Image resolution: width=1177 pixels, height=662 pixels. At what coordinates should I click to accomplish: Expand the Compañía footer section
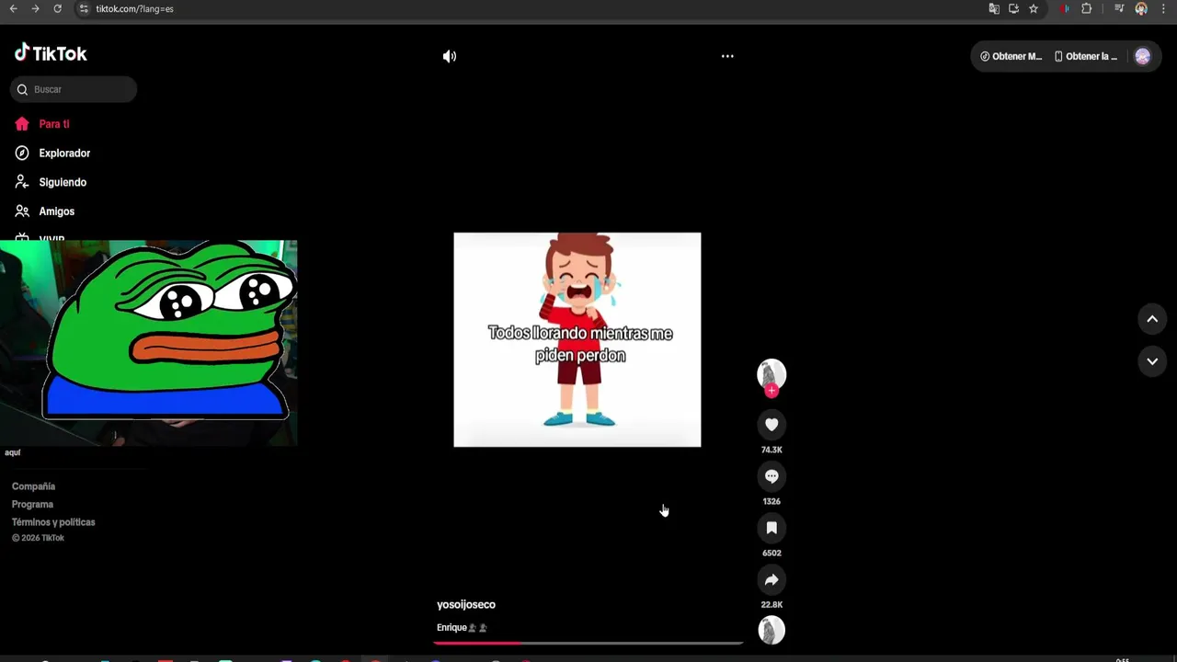pyautogui.click(x=33, y=486)
